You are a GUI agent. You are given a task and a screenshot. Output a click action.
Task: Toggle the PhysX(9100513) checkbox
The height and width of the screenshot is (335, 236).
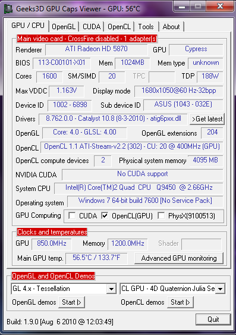pyautogui.click(x=161, y=216)
